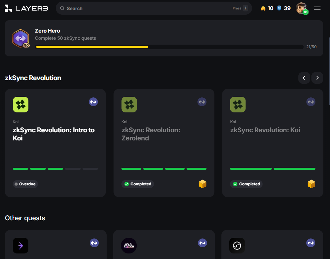Click Koi logo on zkSync Revolution: Koi card

[238, 105]
